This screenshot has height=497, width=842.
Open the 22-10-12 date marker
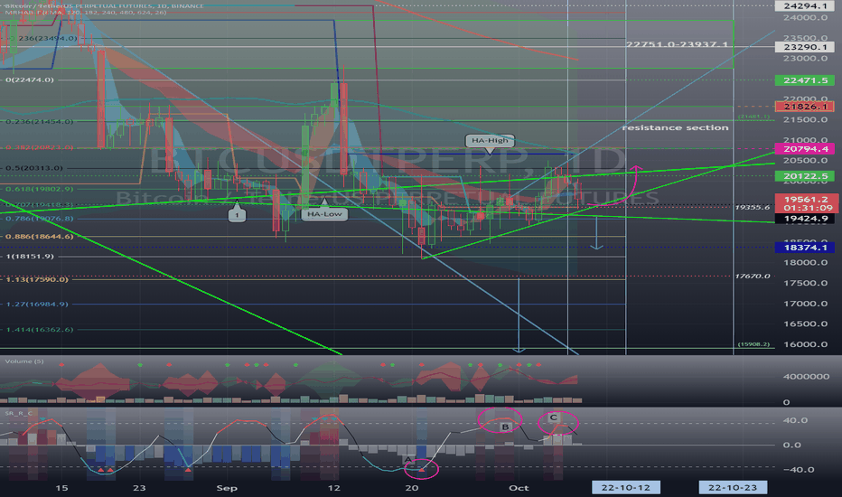[x=625, y=487]
